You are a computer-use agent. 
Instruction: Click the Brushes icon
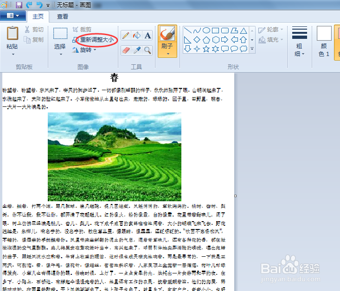pyautogui.click(x=167, y=34)
